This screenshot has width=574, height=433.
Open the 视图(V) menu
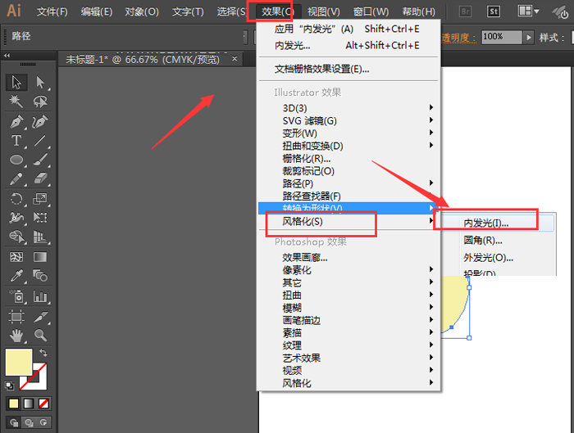pyautogui.click(x=324, y=11)
